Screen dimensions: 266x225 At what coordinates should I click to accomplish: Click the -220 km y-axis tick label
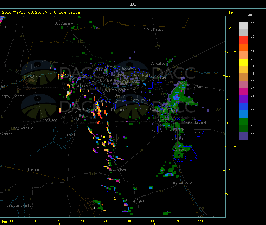pyautogui.click(x=227, y=194)
